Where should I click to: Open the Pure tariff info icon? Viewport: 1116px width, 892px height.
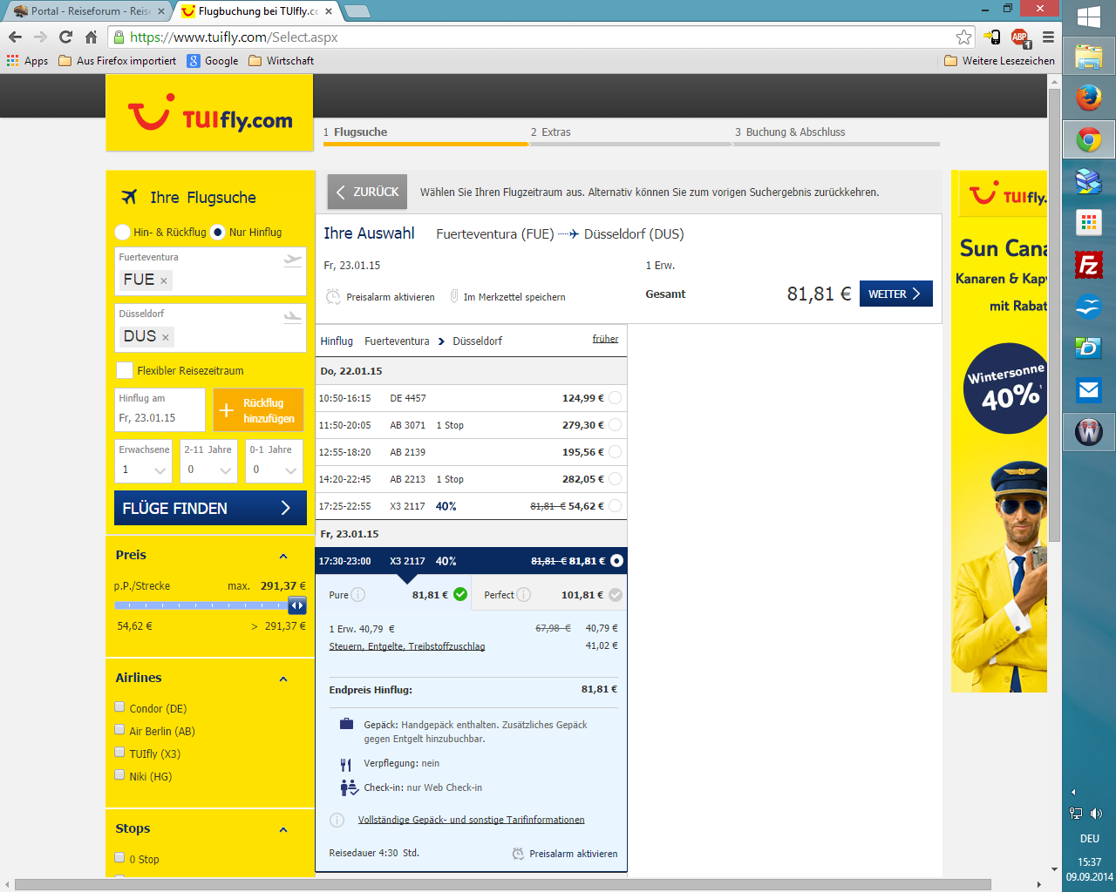pyautogui.click(x=358, y=595)
